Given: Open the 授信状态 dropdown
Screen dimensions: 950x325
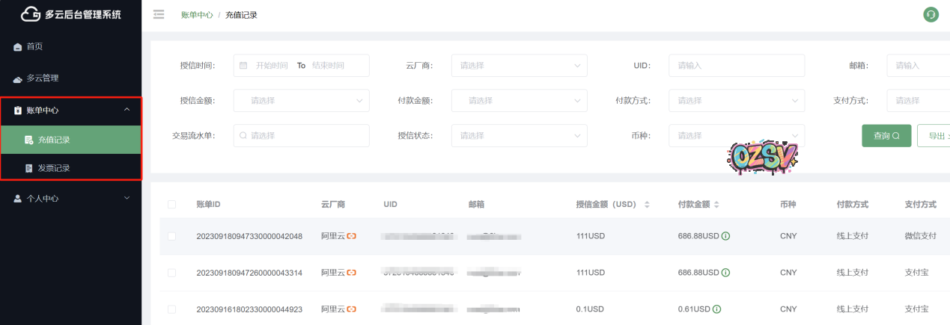Looking at the screenshot, I should (x=519, y=135).
